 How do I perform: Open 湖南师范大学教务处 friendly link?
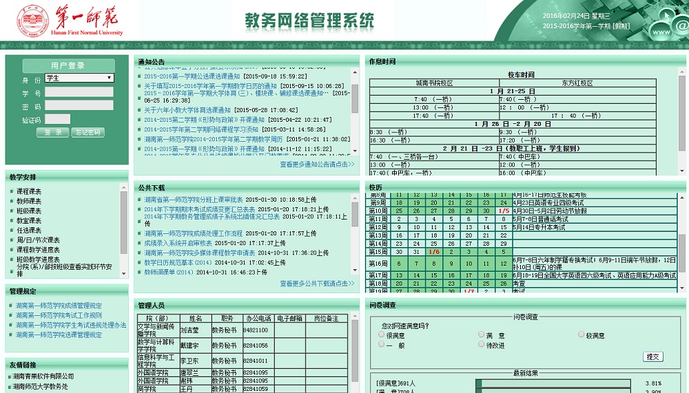pyautogui.click(x=40, y=386)
